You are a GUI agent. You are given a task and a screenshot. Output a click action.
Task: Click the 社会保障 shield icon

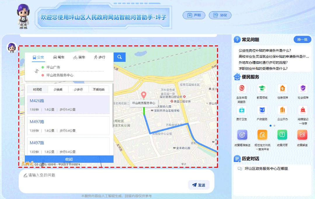click(302, 89)
